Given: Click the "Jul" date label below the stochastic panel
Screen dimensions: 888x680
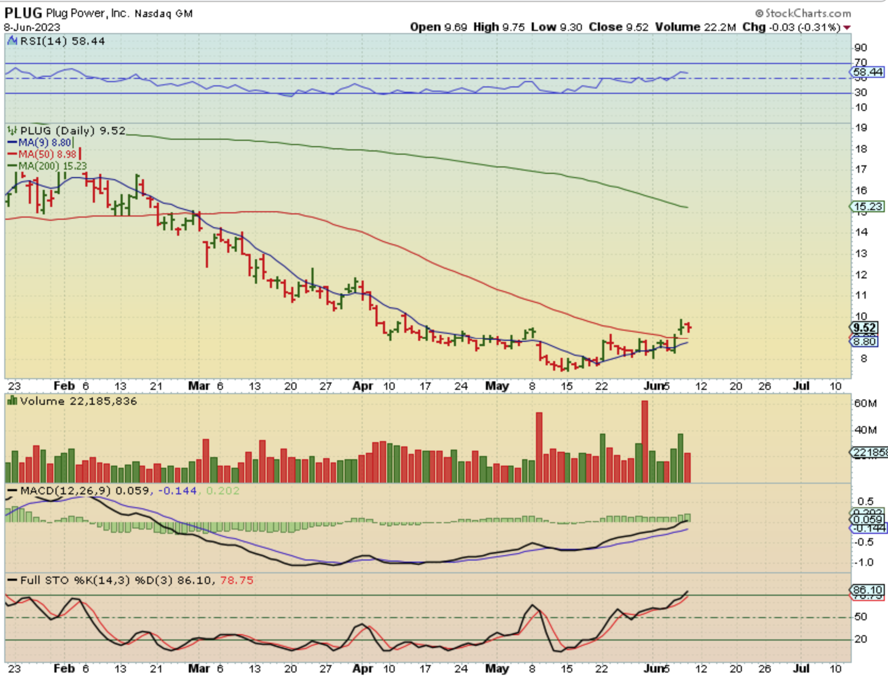Looking at the screenshot, I should (x=802, y=668).
